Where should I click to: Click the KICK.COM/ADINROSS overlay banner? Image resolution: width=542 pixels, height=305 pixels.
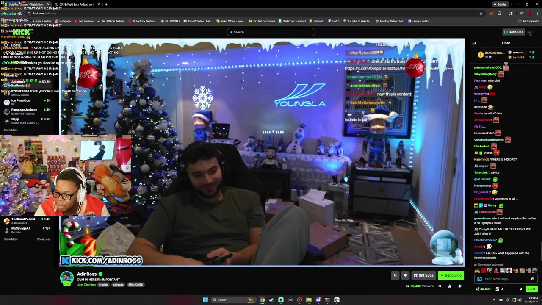(101, 261)
